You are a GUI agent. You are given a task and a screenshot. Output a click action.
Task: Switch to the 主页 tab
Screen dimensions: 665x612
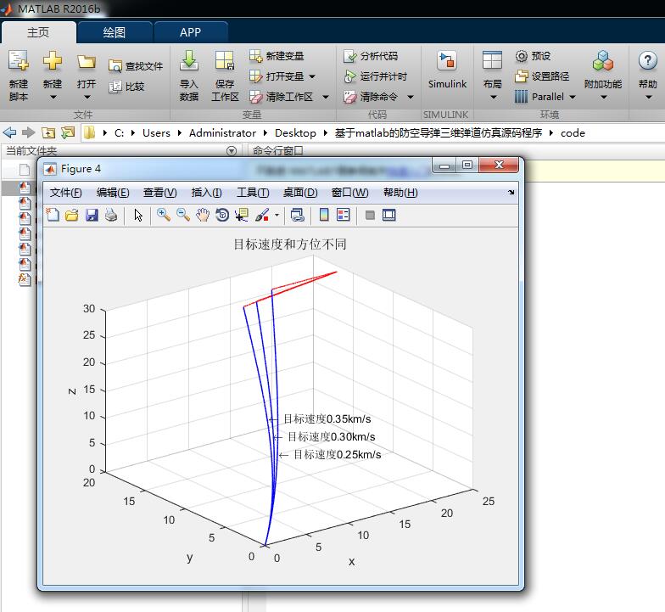click(38, 32)
